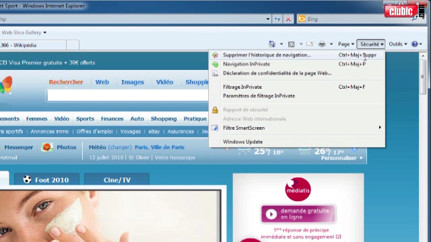This screenshot has width=431, height=242.
Task: Click the privacy policy document icon
Action: (215, 73)
